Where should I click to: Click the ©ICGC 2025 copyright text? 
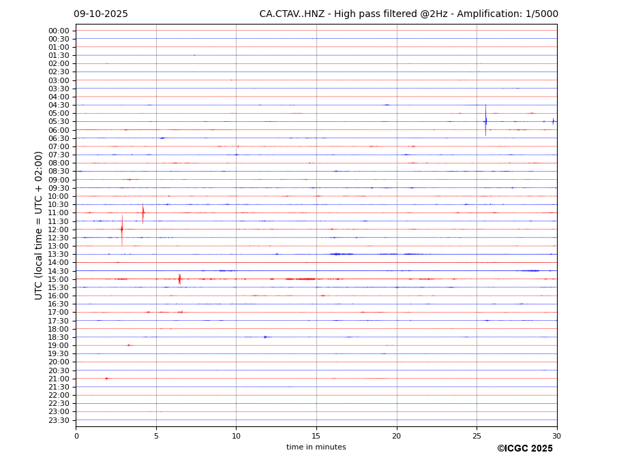tap(524, 449)
